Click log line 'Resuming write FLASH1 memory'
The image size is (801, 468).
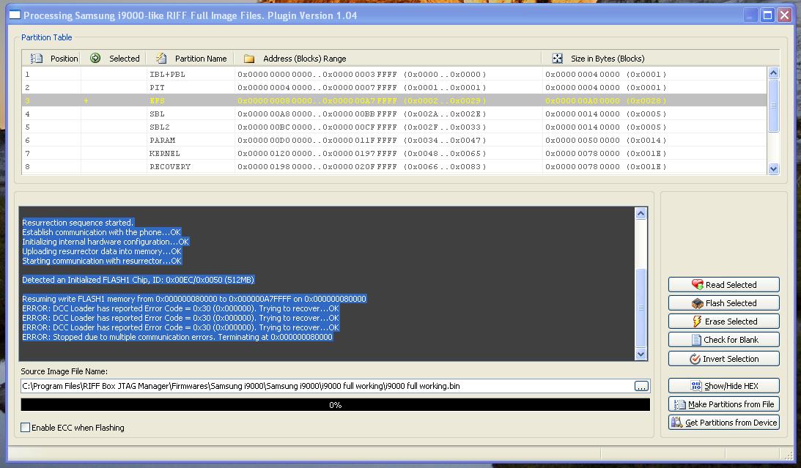coord(194,299)
